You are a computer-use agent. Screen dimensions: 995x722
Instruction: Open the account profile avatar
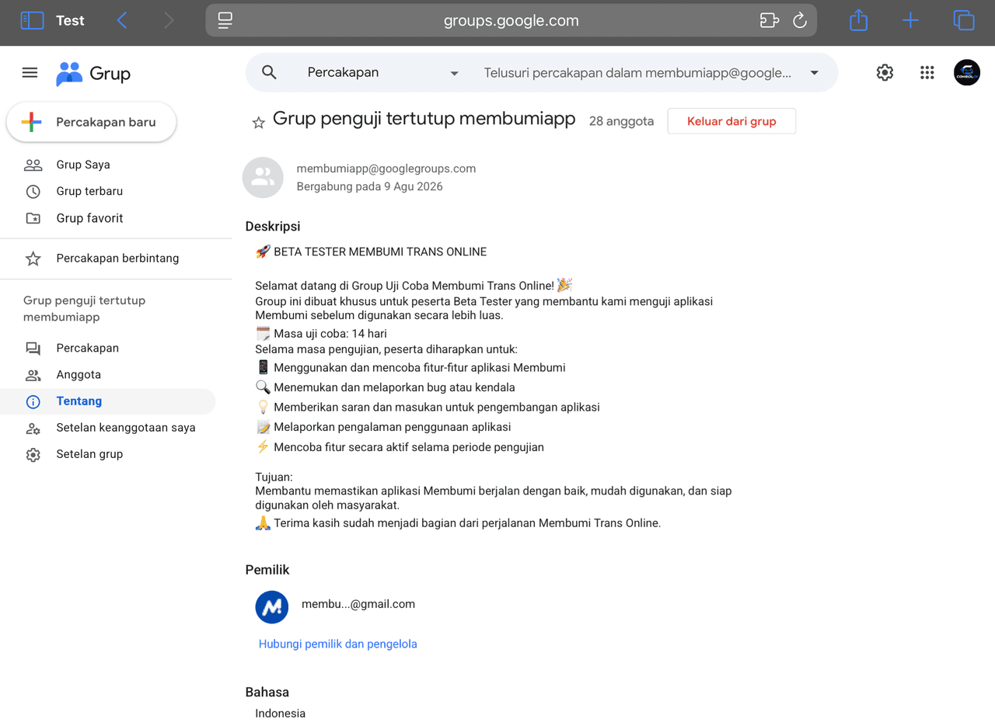click(967, 72)
